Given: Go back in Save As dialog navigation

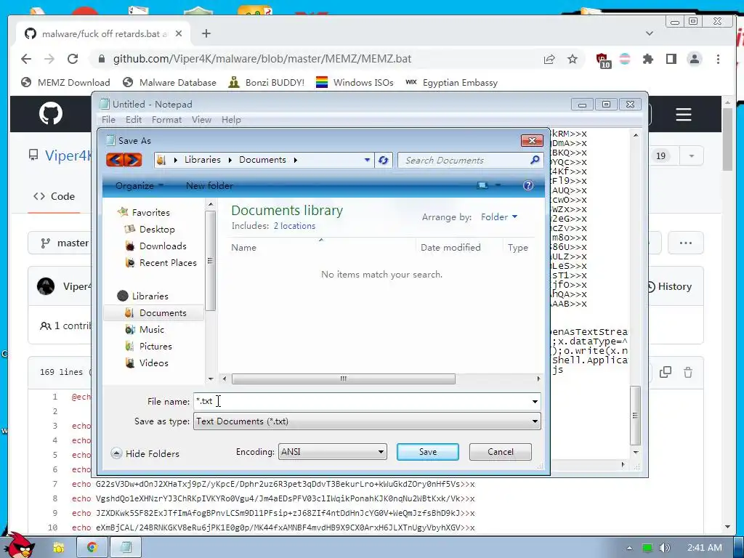Looking at the screenshot, I should (x=116, y=160).
